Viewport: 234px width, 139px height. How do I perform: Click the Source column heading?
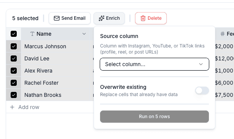point(119,36)
